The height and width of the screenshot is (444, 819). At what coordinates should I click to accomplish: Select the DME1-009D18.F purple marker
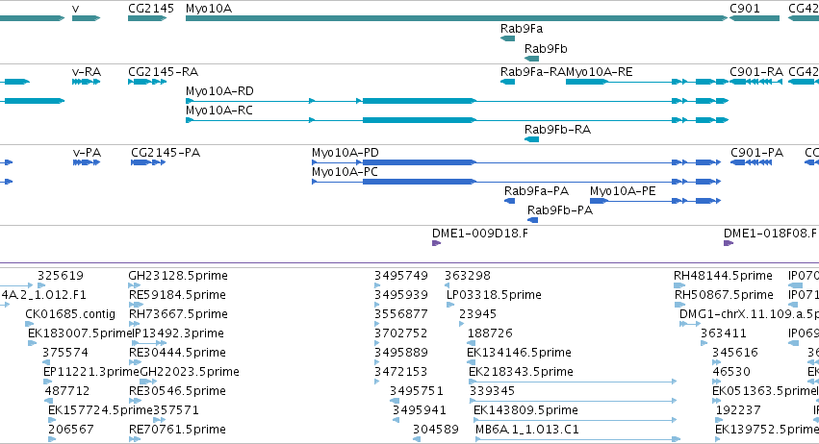coord(436,243)
